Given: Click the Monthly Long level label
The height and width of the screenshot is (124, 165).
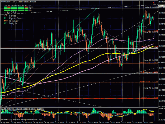Looking at the screenshot, I should click(149, 63).
